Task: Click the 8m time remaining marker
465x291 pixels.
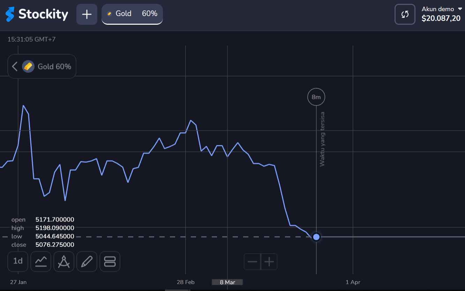Action: [x=316, y=97]
